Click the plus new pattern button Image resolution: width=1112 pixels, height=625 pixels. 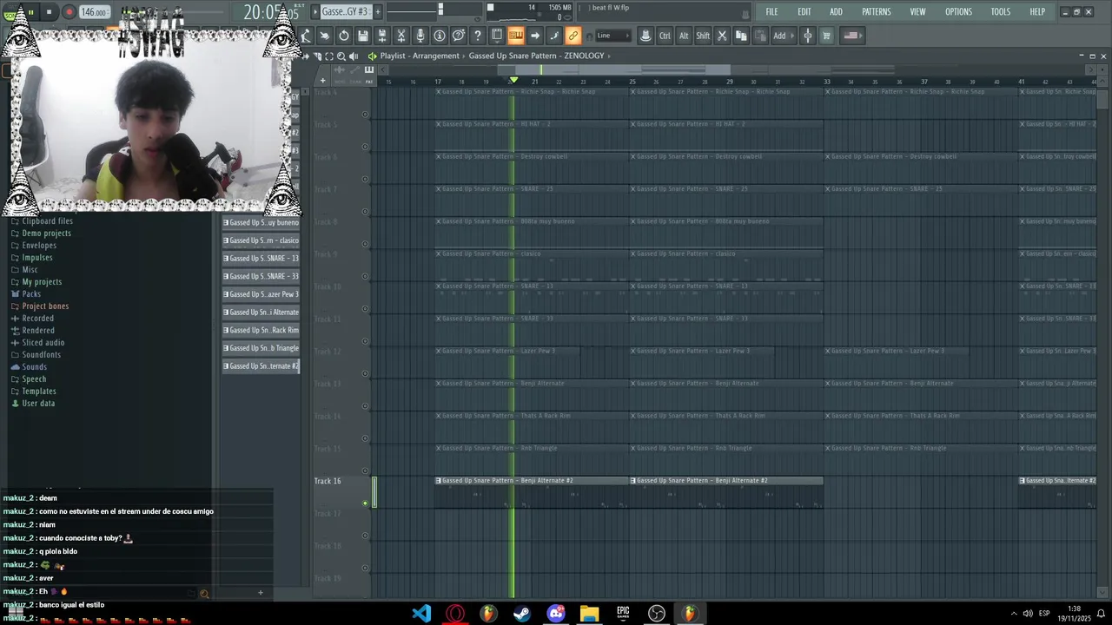378,11
